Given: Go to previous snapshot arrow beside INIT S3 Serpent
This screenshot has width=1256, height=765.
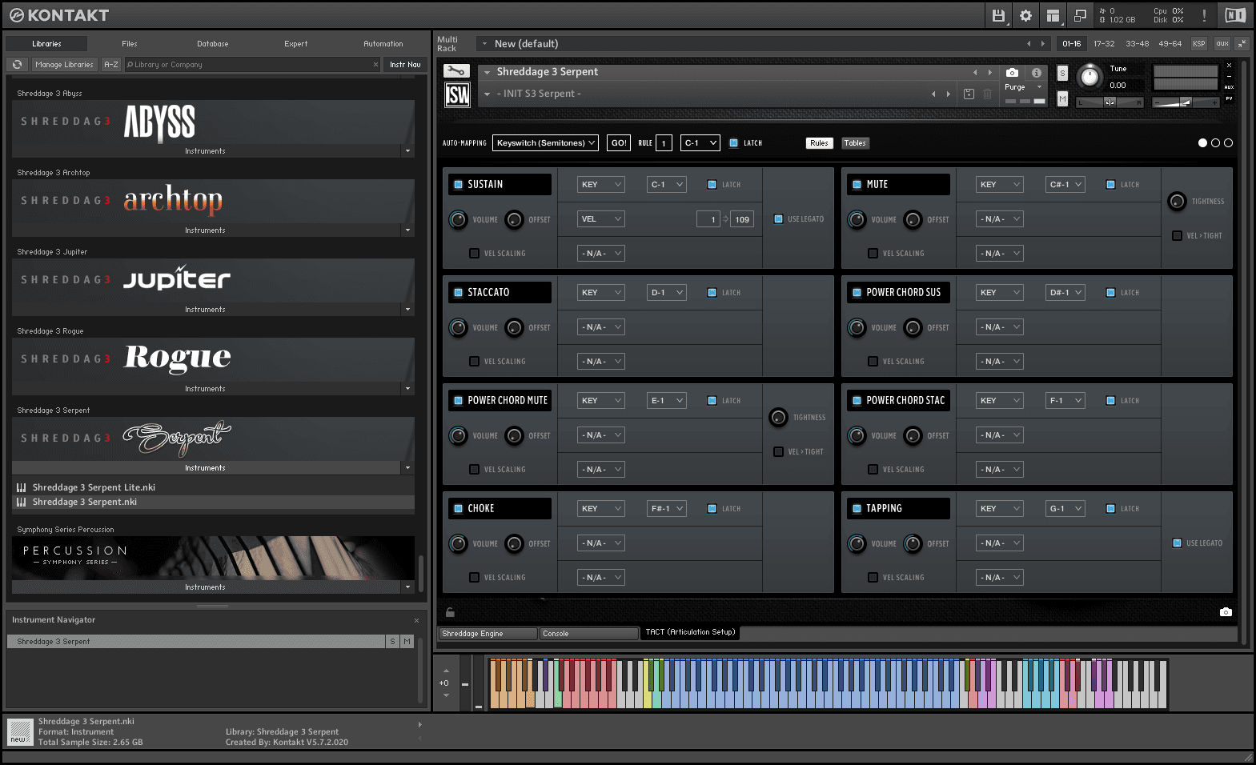Looking at the screenshot, I should pos(933,94).
